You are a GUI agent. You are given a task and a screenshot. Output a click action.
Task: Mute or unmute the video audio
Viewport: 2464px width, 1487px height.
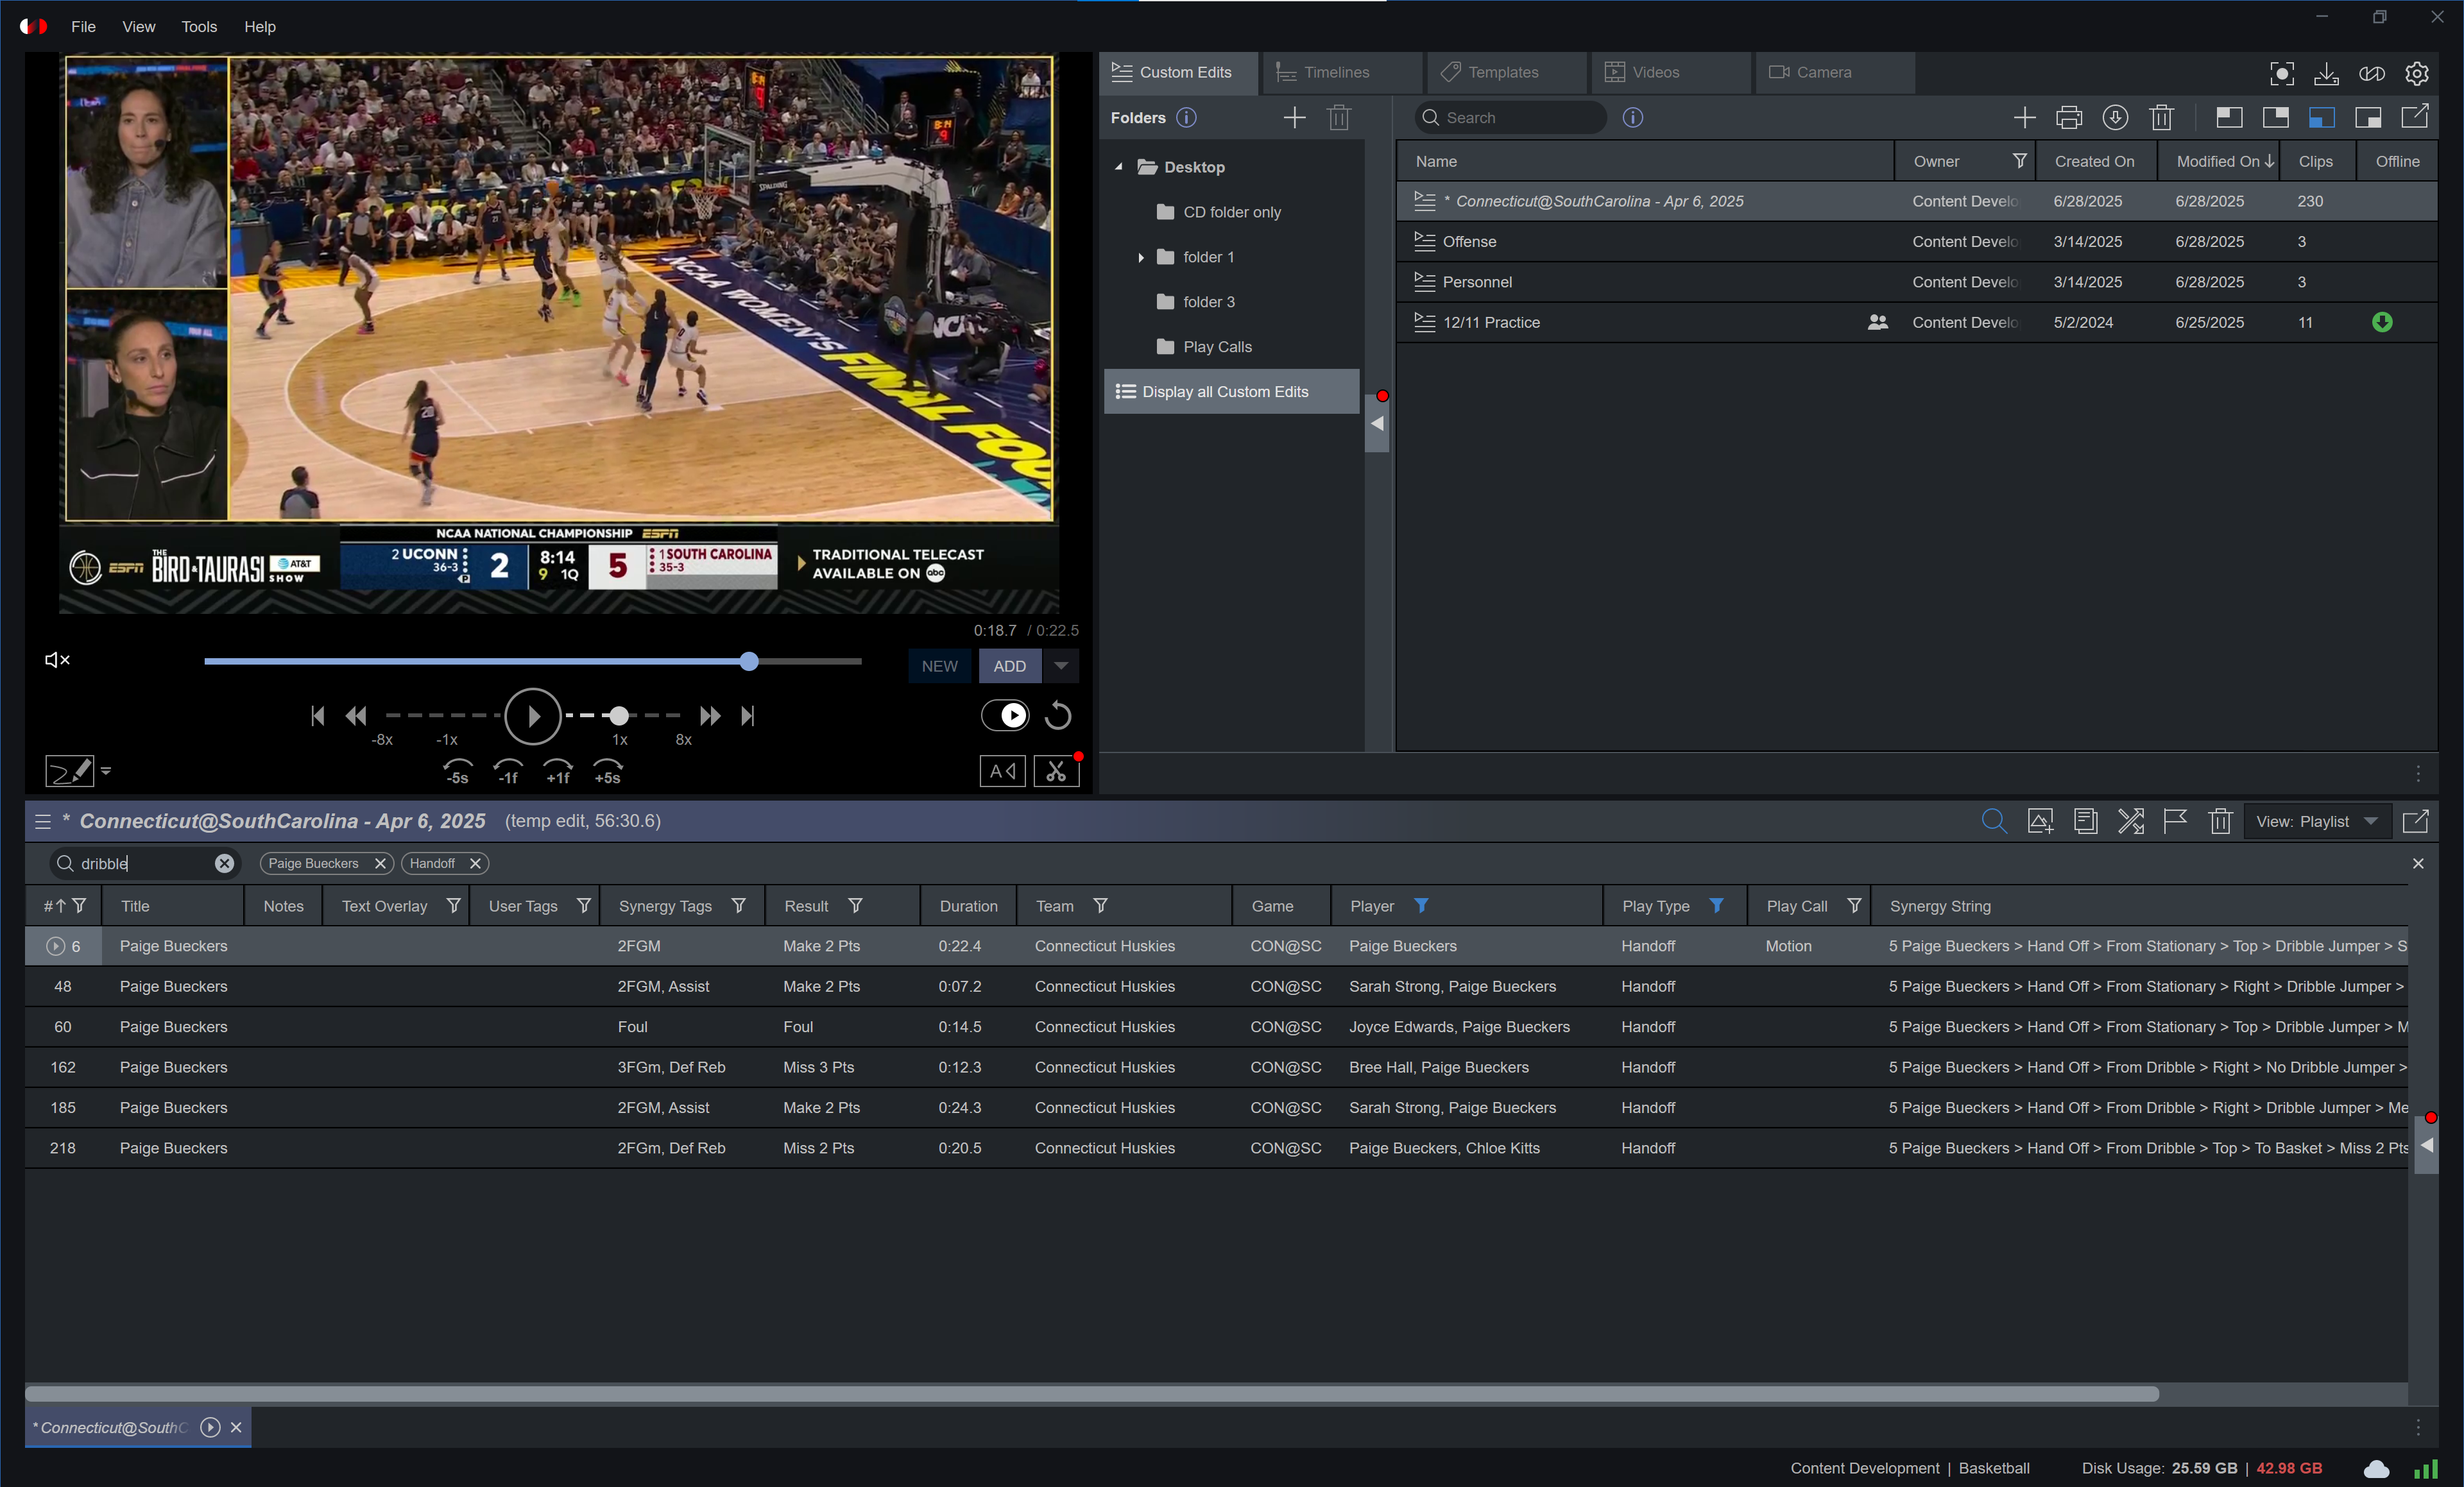click(57, 660)
